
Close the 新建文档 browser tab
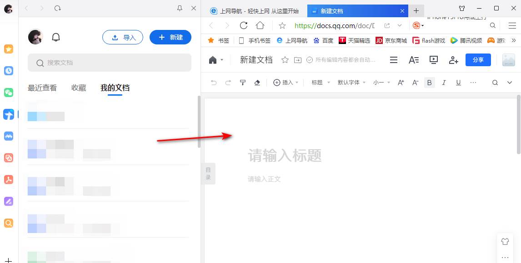tap(402, 11)
